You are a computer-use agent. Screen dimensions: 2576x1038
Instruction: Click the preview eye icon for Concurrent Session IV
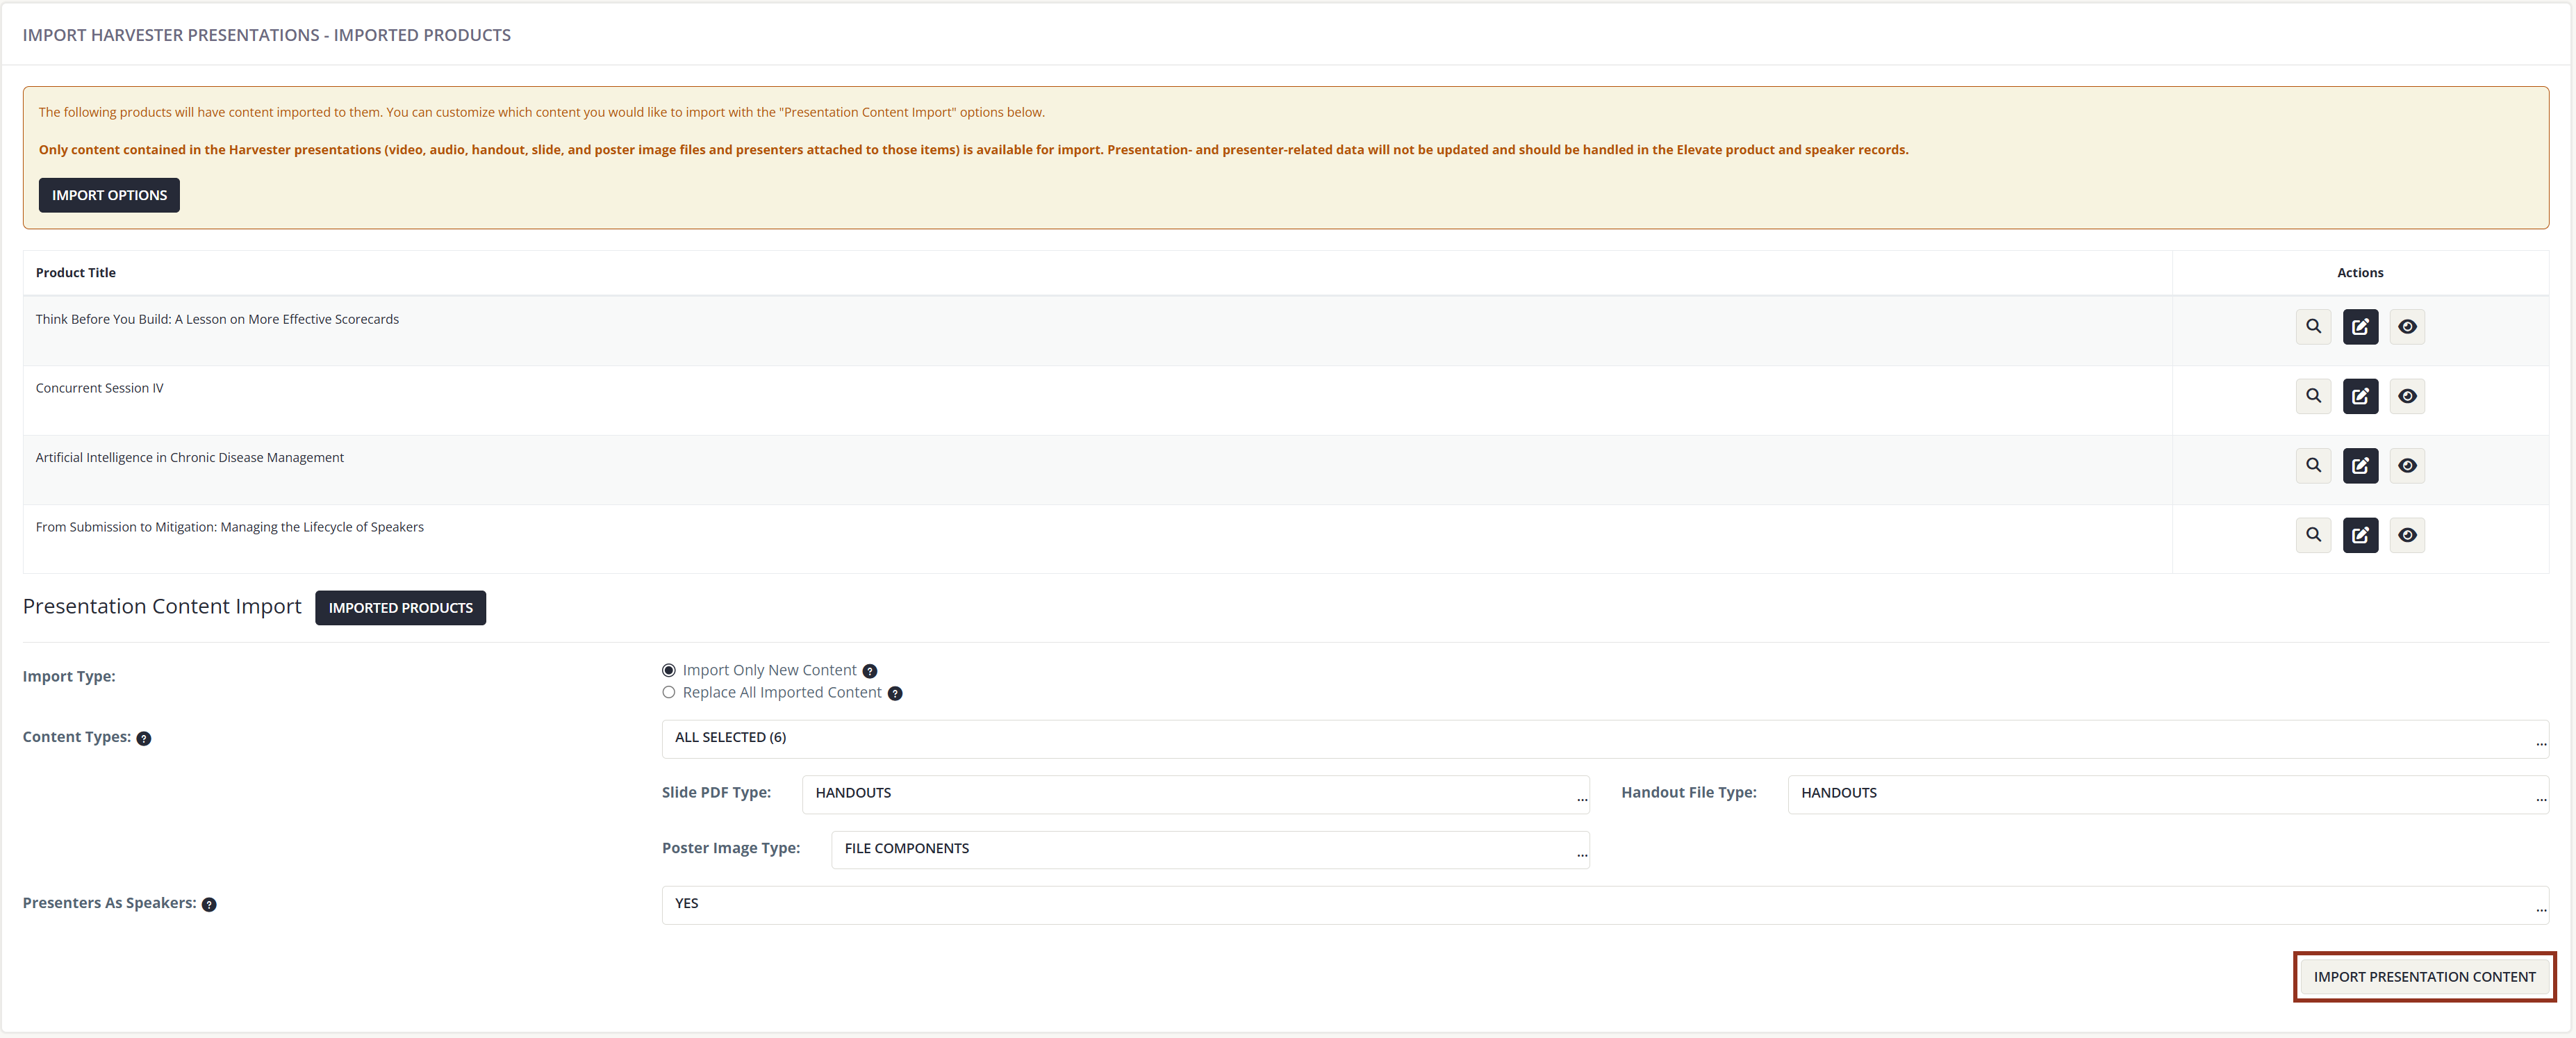tap(2407, 396)
